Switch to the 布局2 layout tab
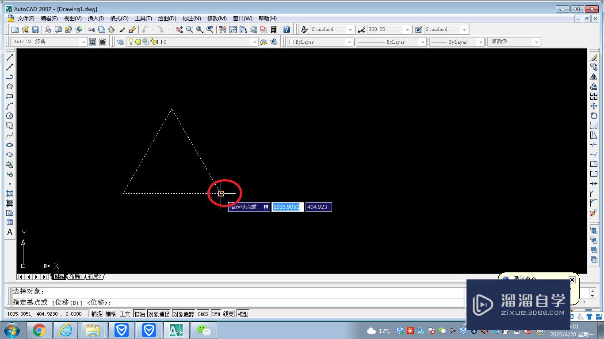The width and height of the screenshot is (604, 339). pyautogui.click(x=94, y=277)
